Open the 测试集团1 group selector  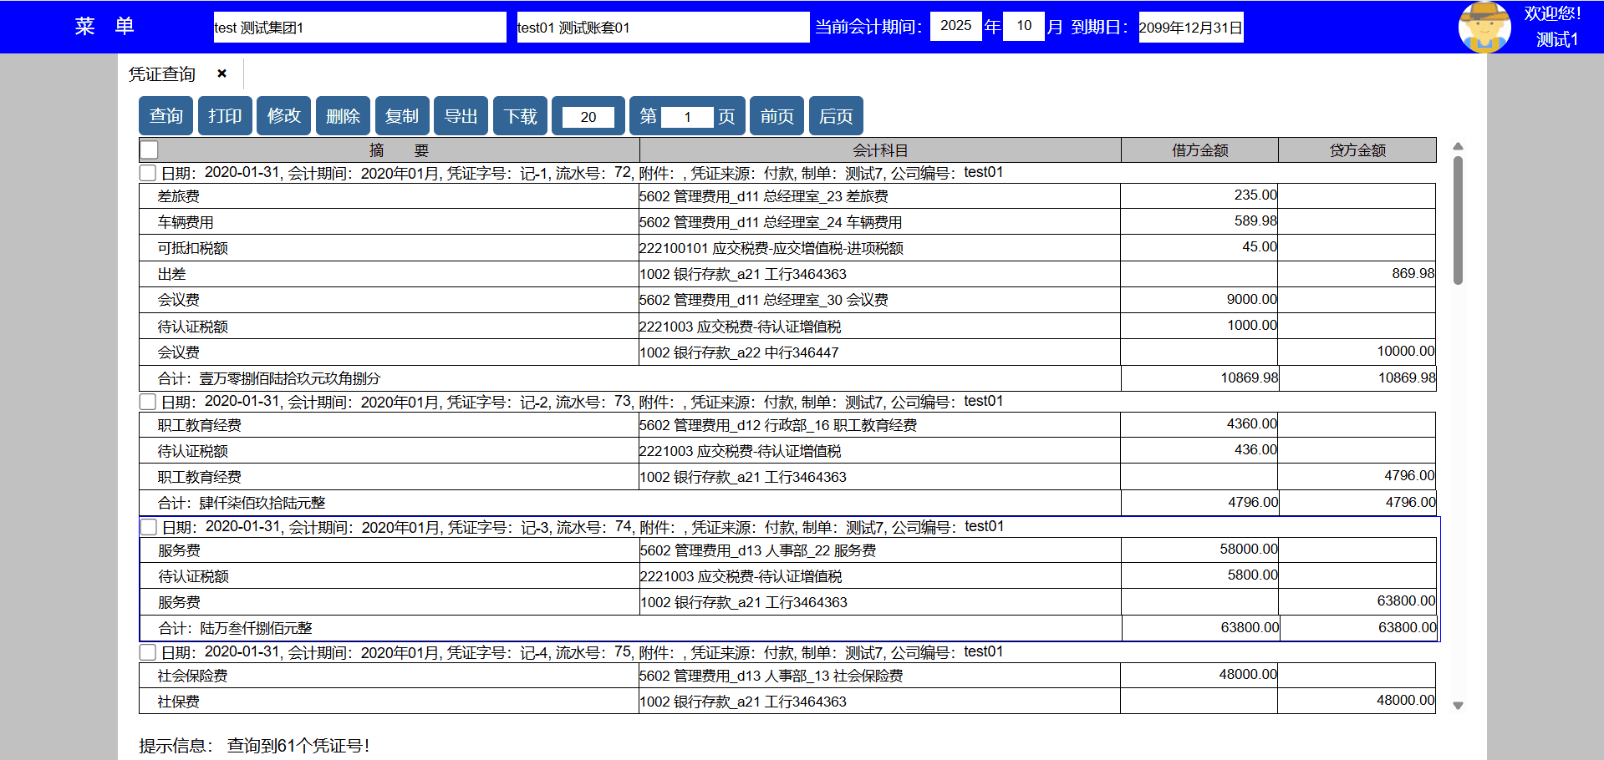[x=359, y=28]
